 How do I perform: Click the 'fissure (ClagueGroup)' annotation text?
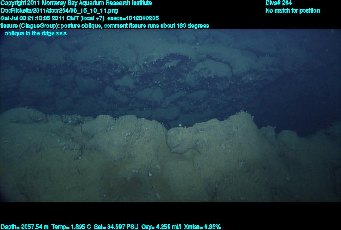(30, 26)
